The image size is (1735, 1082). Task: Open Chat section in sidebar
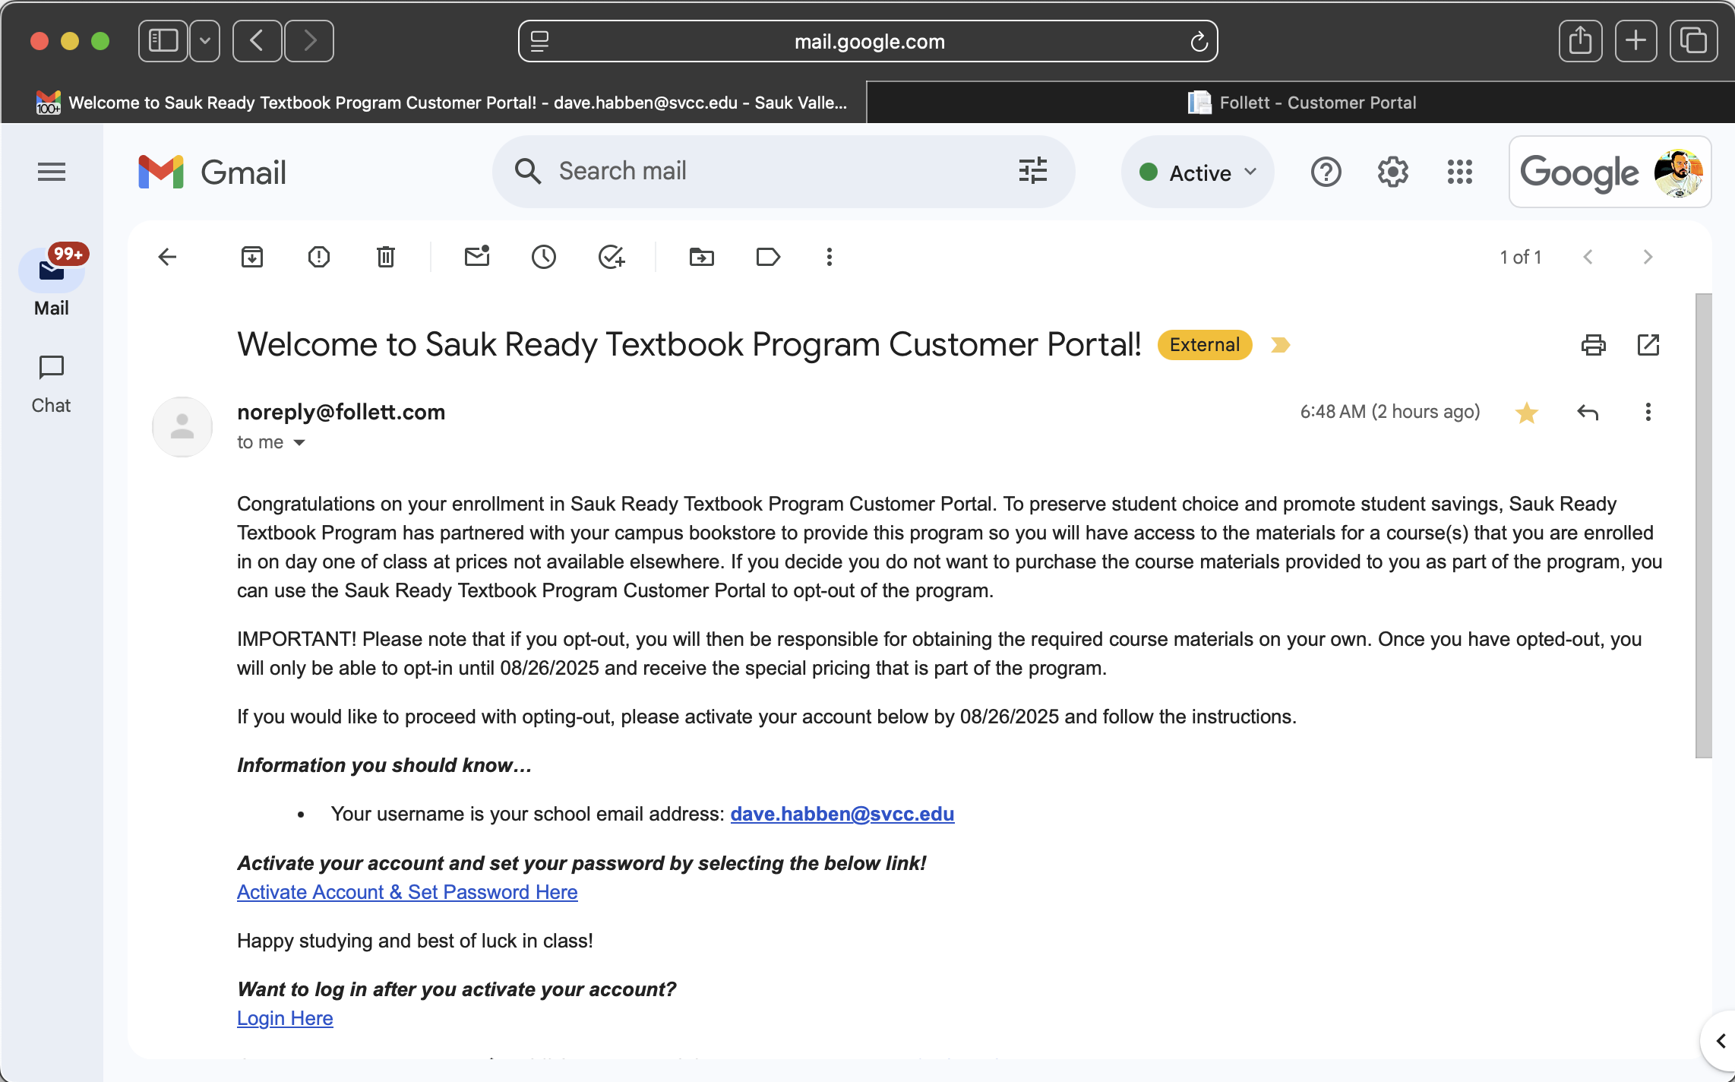pyautogui.click(x=51, y=384)
